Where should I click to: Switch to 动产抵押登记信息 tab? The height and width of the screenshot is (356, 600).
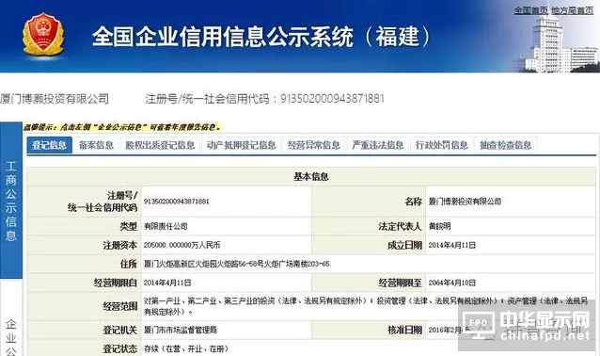point(241,145)
